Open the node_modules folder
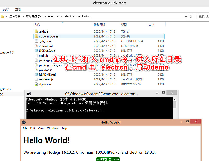 [48, 36]
